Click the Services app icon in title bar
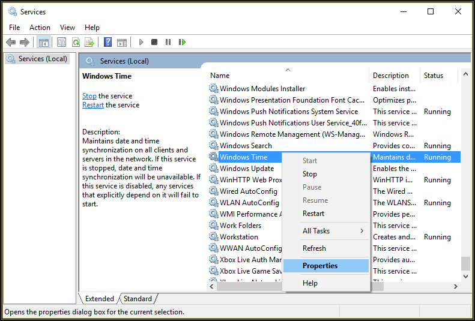The image size is (475, 321). [x=13, y=12]
